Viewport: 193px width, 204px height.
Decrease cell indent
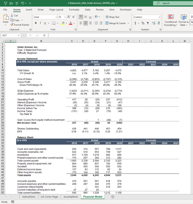[96, 23]
